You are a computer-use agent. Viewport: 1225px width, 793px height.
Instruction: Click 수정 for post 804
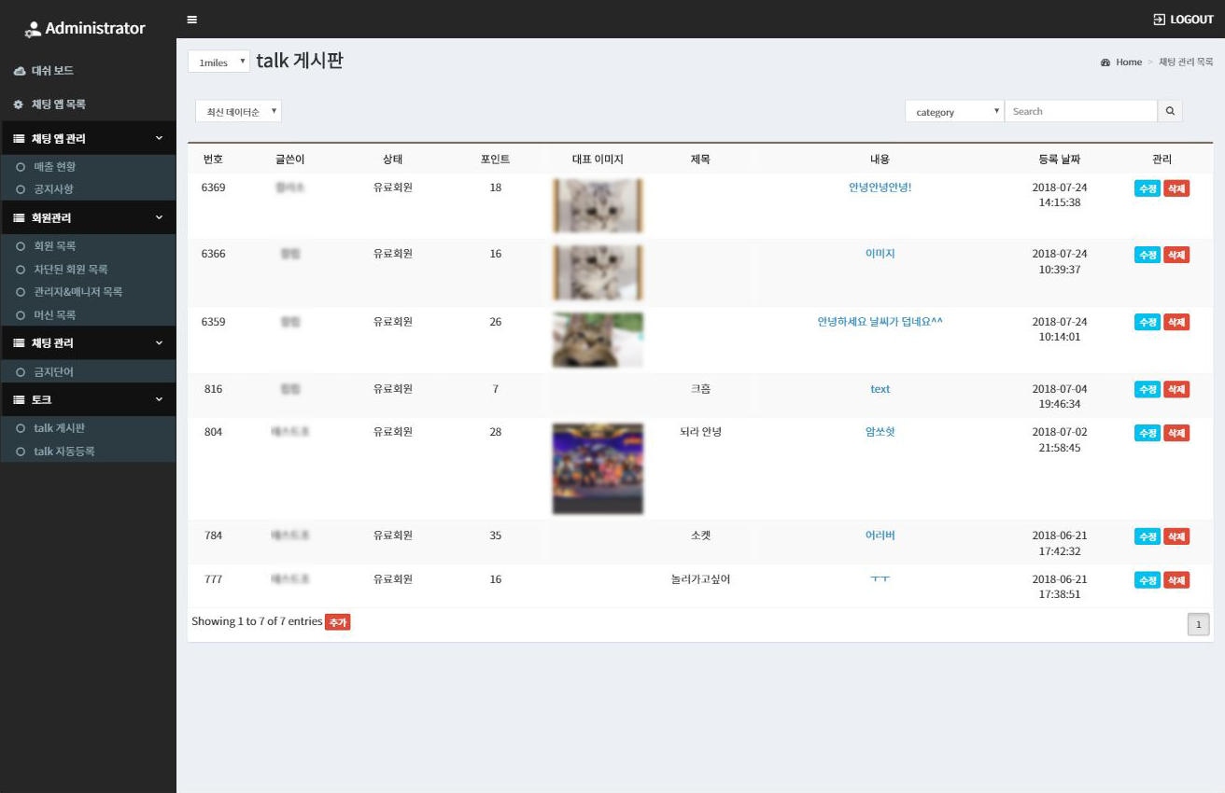1148,433
